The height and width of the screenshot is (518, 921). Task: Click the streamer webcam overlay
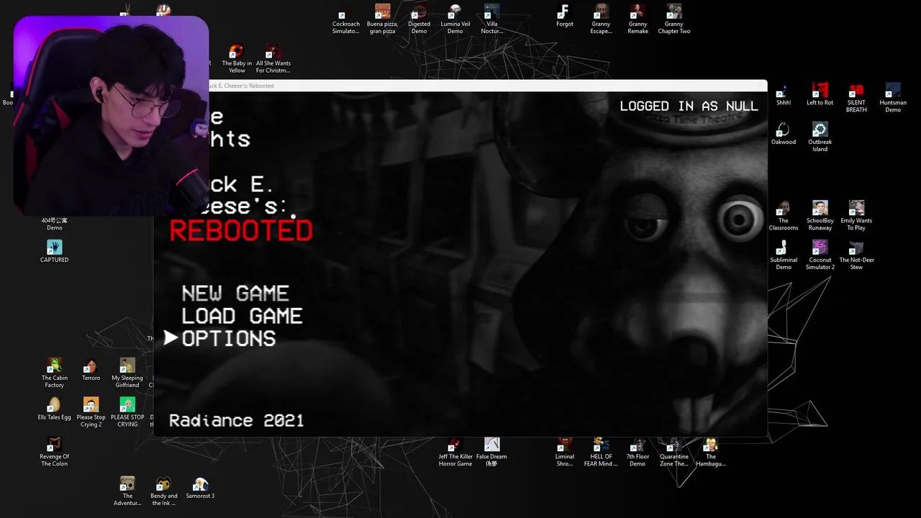tap(111, 116)
